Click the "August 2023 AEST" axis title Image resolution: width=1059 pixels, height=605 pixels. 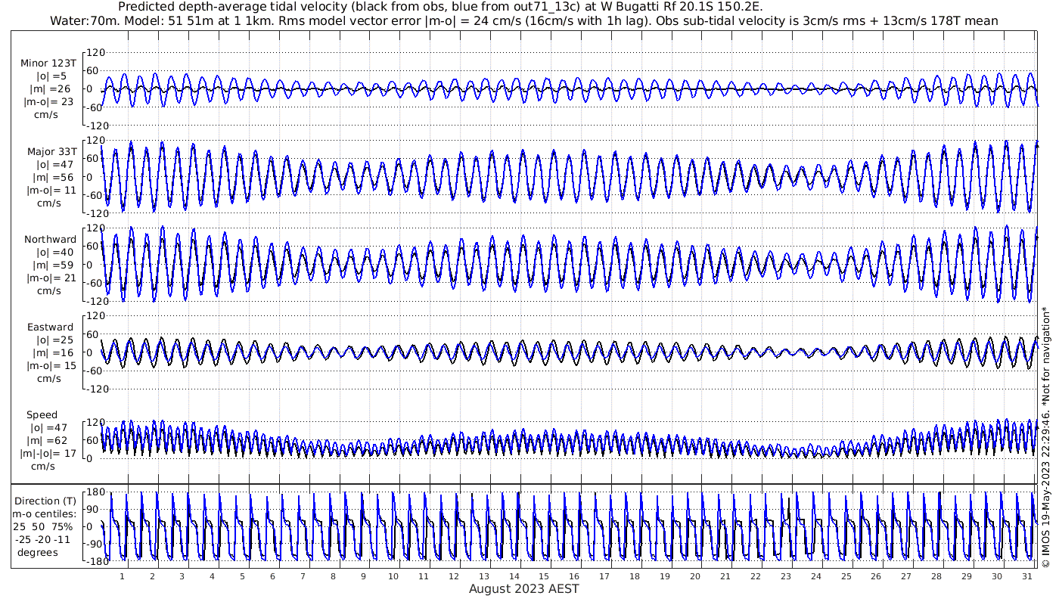coord(523,589)
